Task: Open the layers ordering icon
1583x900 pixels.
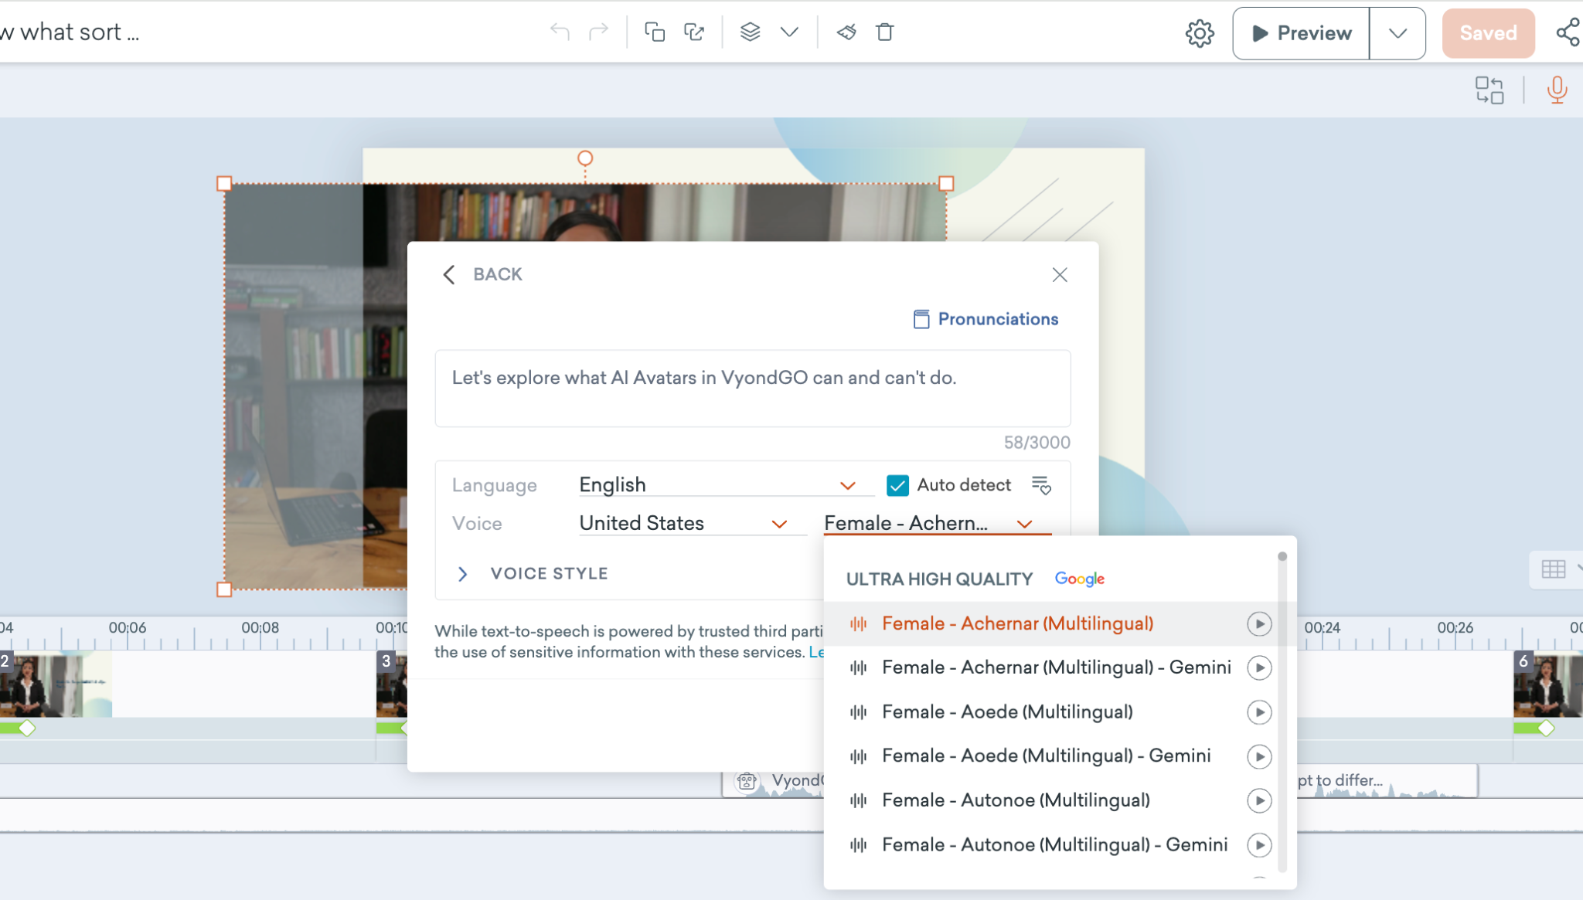Action: coord(750,32)
